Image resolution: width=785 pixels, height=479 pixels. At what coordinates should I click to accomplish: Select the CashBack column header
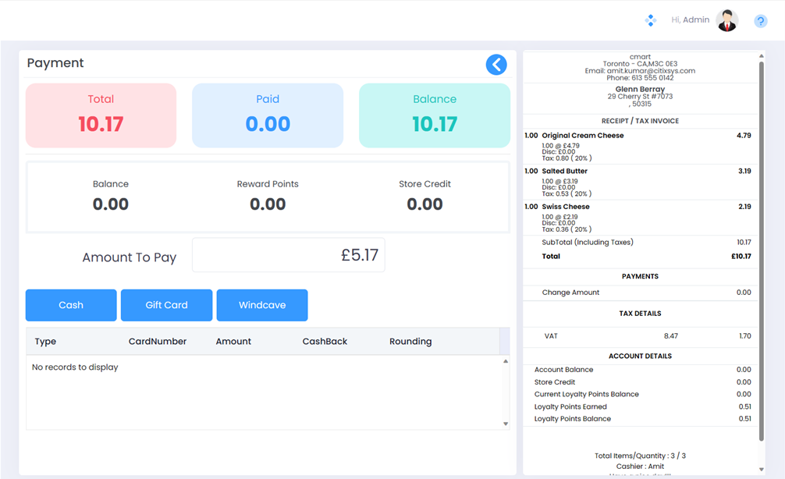point(325,341)
